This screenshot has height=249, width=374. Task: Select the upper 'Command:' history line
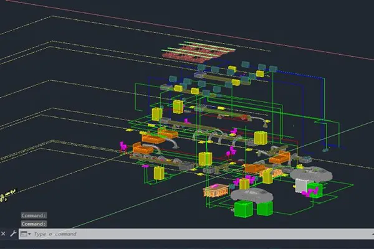click(x=34, y=215)
